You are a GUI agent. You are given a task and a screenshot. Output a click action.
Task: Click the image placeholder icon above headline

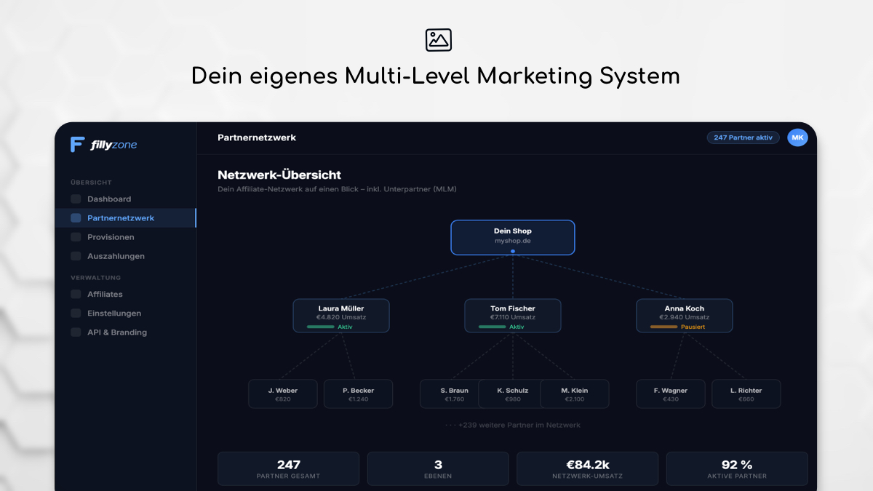[439, 40]
